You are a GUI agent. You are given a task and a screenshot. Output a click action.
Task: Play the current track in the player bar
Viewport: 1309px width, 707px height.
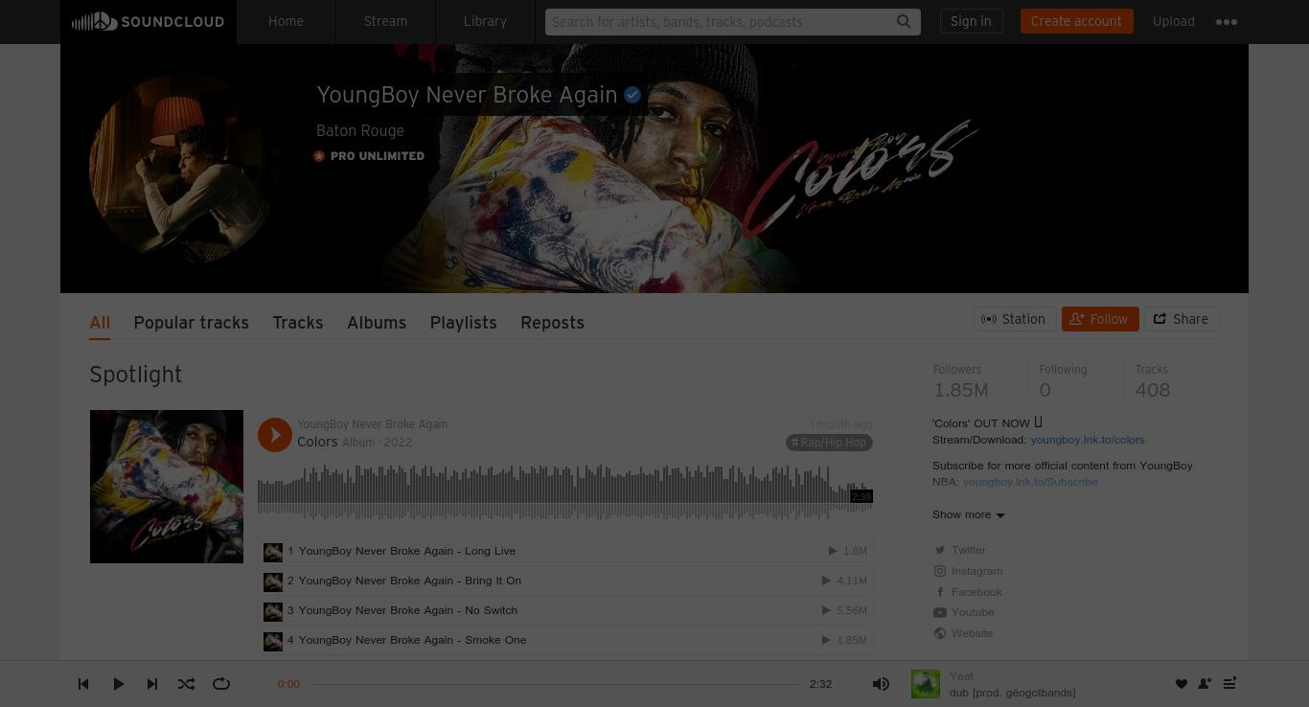(x=118, y=684)
